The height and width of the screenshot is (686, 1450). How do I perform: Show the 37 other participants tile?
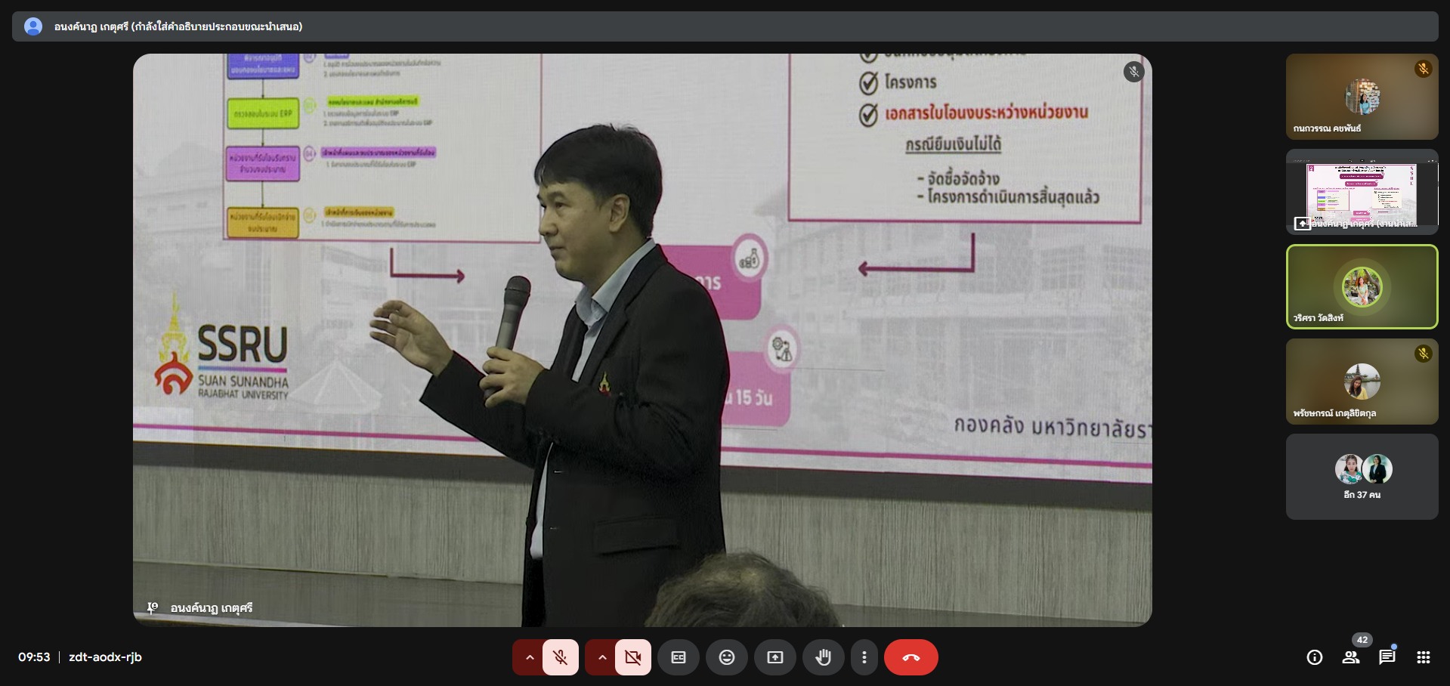(x=1362, y=477)
